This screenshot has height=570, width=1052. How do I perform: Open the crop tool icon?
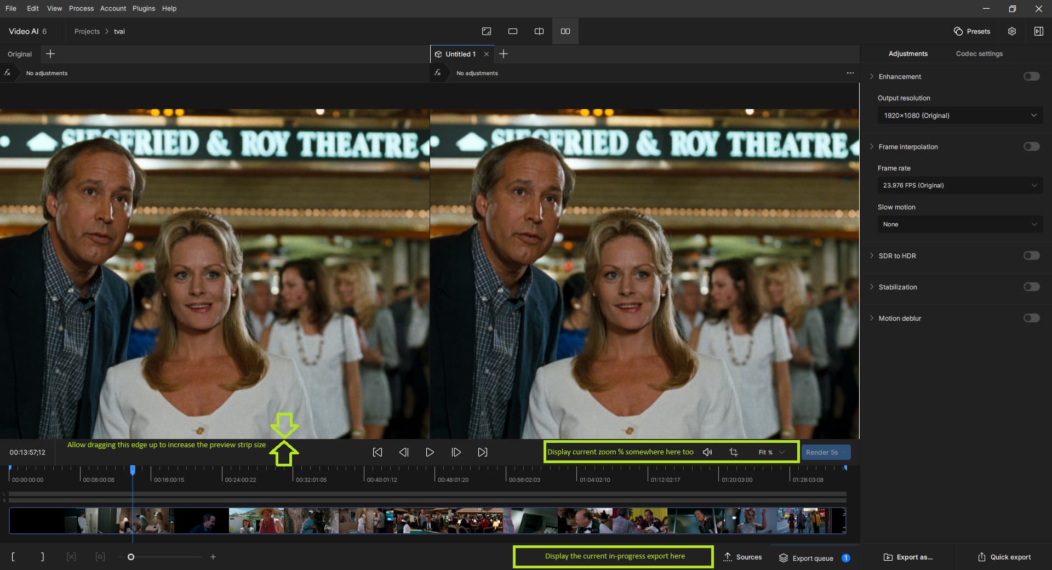click(734, 452)
